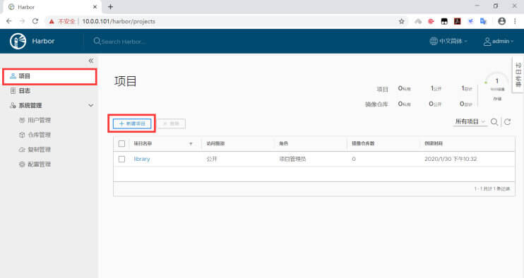The height and width of the screenshot is (278, 524).
Task: Go to 用户管理 in the sidebar
Action: point(40,120)
